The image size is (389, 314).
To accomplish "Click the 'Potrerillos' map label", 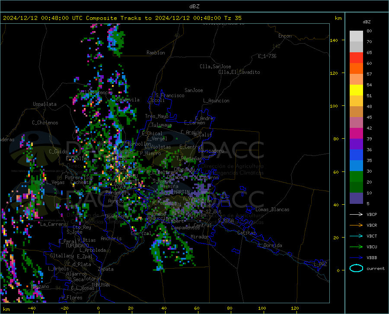I will coord(79,178).
